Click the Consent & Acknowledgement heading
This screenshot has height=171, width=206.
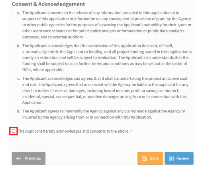click(48, 4)
